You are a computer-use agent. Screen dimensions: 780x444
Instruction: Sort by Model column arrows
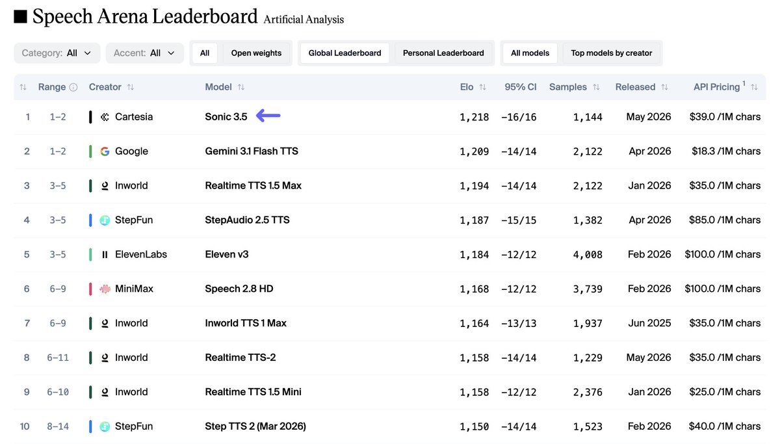(241, 87)
